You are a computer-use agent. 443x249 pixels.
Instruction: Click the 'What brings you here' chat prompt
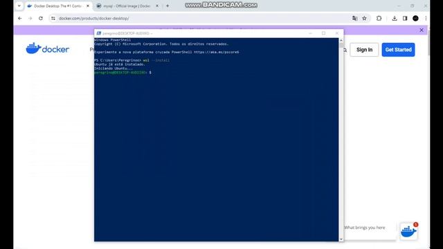[365, 228]
